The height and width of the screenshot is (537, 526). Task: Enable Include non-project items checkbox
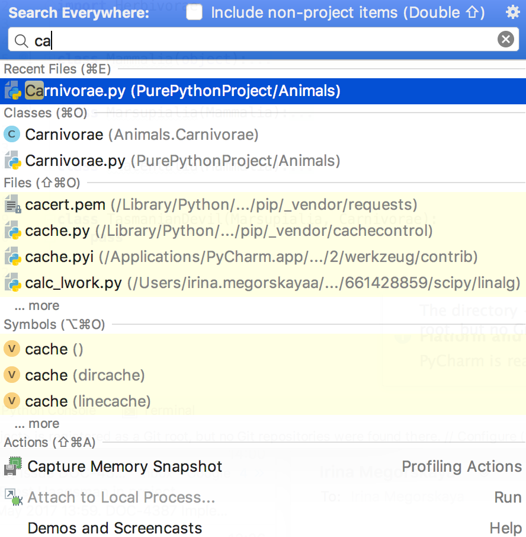point(194,12)
